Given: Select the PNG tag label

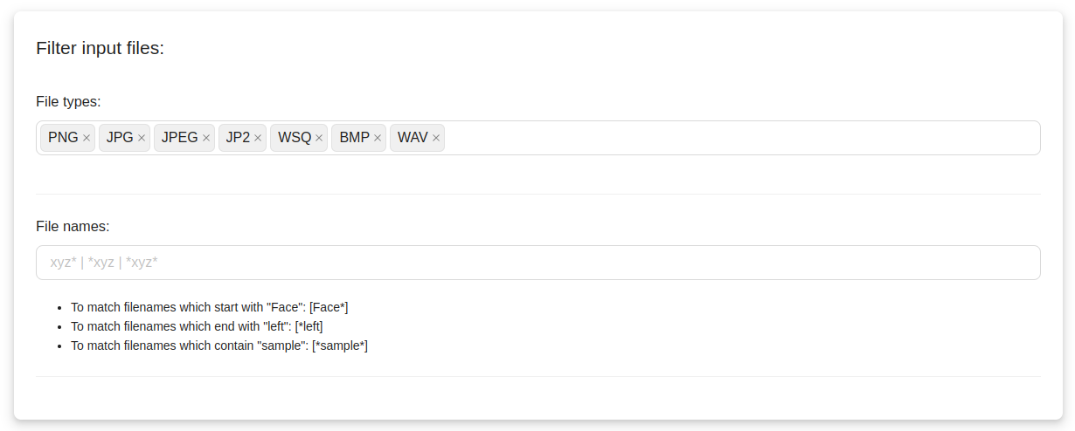Looking at the screenshot, I should 63,138.
